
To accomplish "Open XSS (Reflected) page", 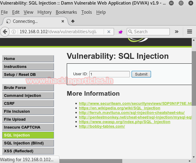I will click(28, 151).
